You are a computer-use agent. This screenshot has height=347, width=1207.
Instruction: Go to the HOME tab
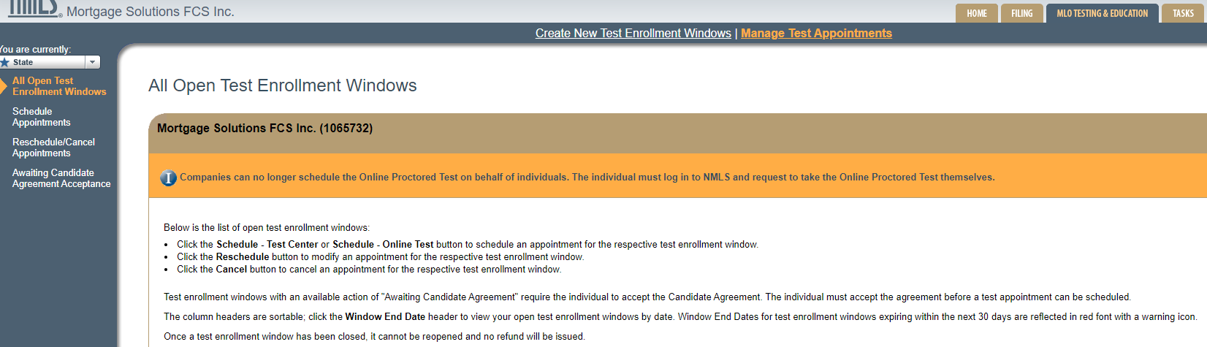click(x=977, y=13)
